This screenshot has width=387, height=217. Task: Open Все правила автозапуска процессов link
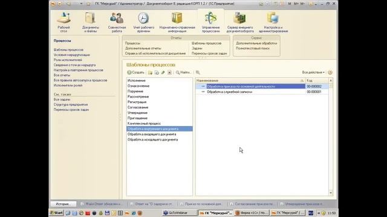[x=80, y=80]
